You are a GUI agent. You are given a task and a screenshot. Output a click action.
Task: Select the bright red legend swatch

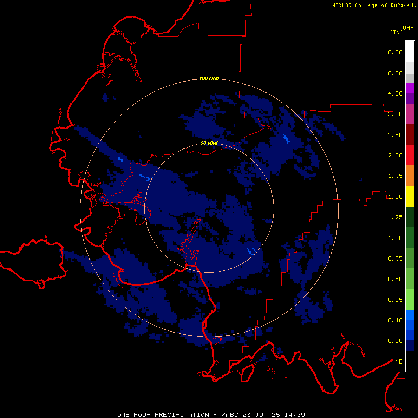[410, 155]
